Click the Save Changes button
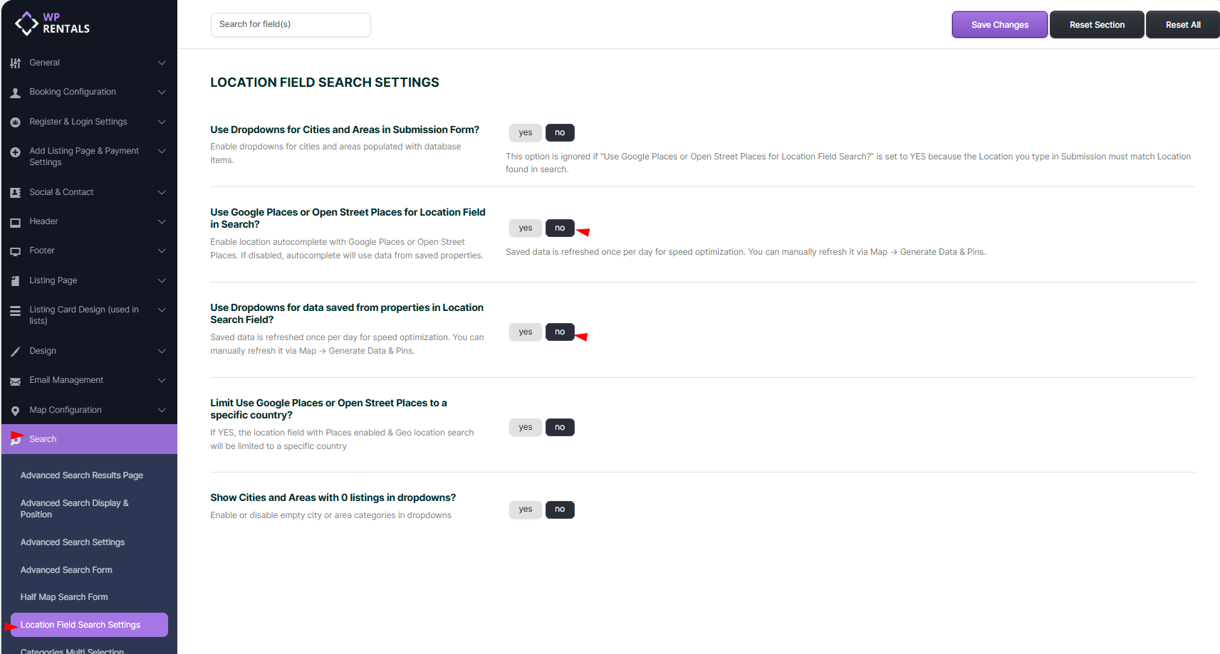This screenshot has height=654, width=1220. 999,25
